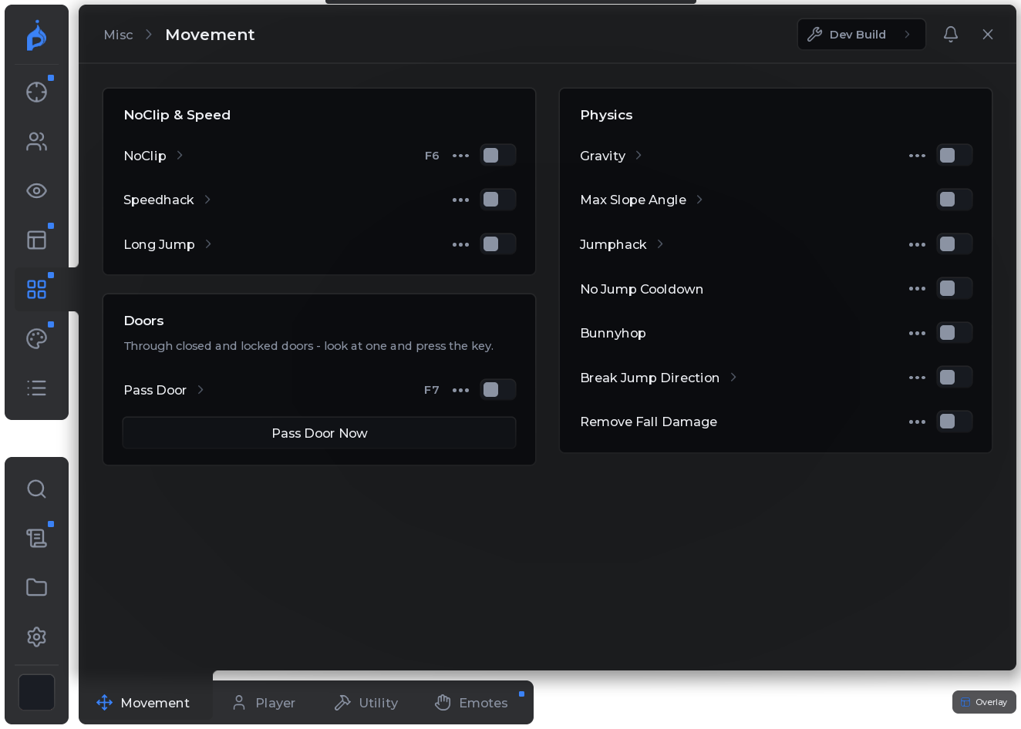Expand the Jumphack settings chevron
The width and height of the screenshot is (1021, 729).
coord(660,244)
